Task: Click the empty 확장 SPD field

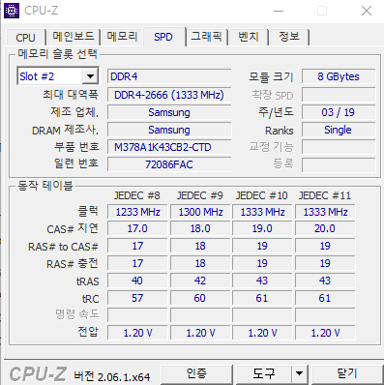Action: point(339,95)
